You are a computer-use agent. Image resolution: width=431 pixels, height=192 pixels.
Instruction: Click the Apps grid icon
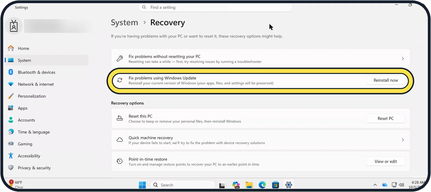click(11, 108)
